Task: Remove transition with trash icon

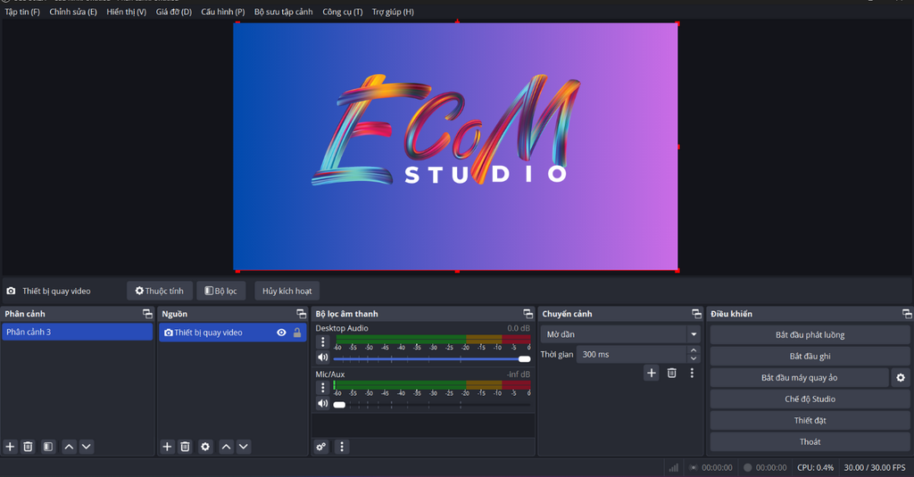Action: [x=672, y=373]
